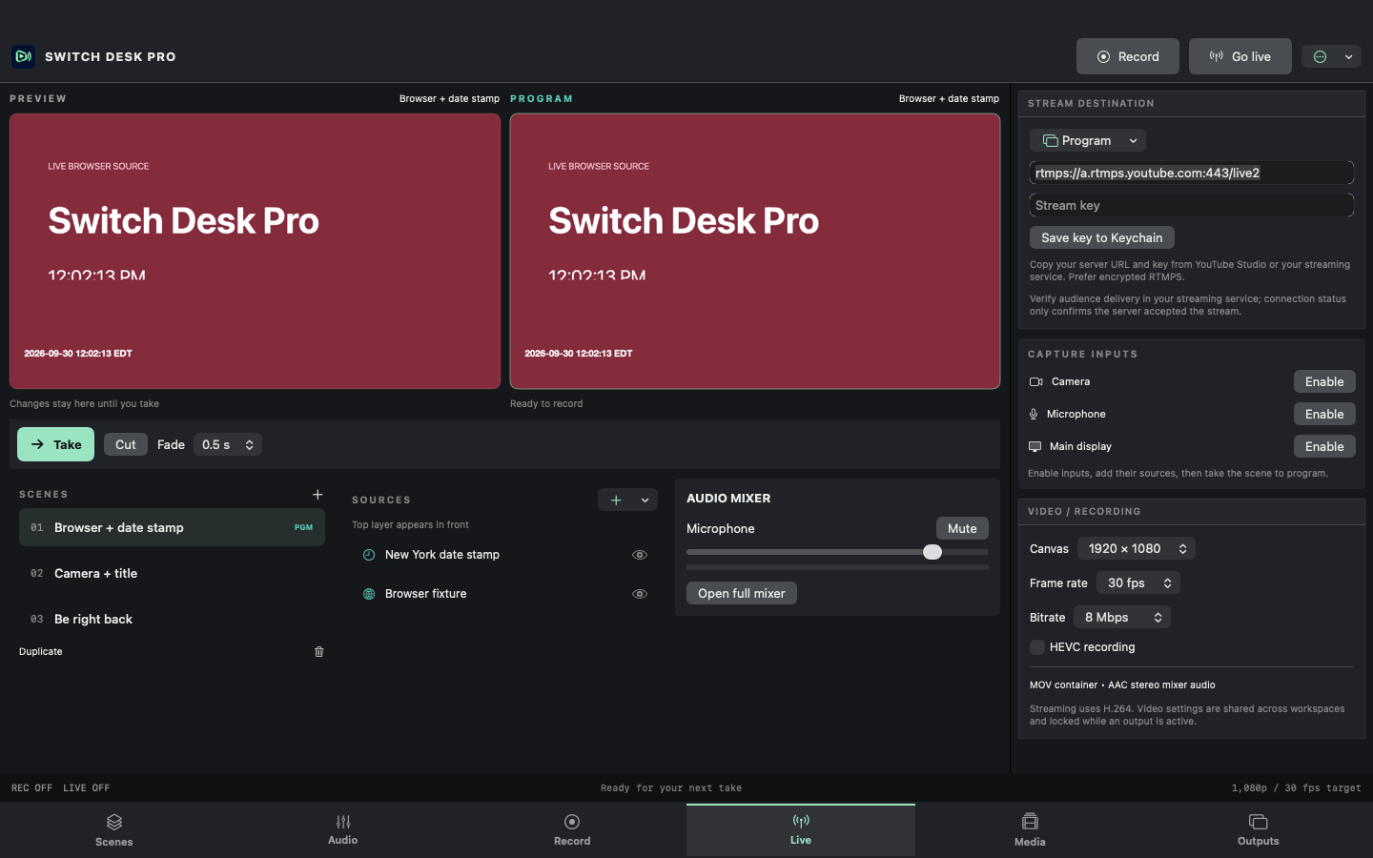Enable the Camera input
1373x858 pixels.
1324,381
